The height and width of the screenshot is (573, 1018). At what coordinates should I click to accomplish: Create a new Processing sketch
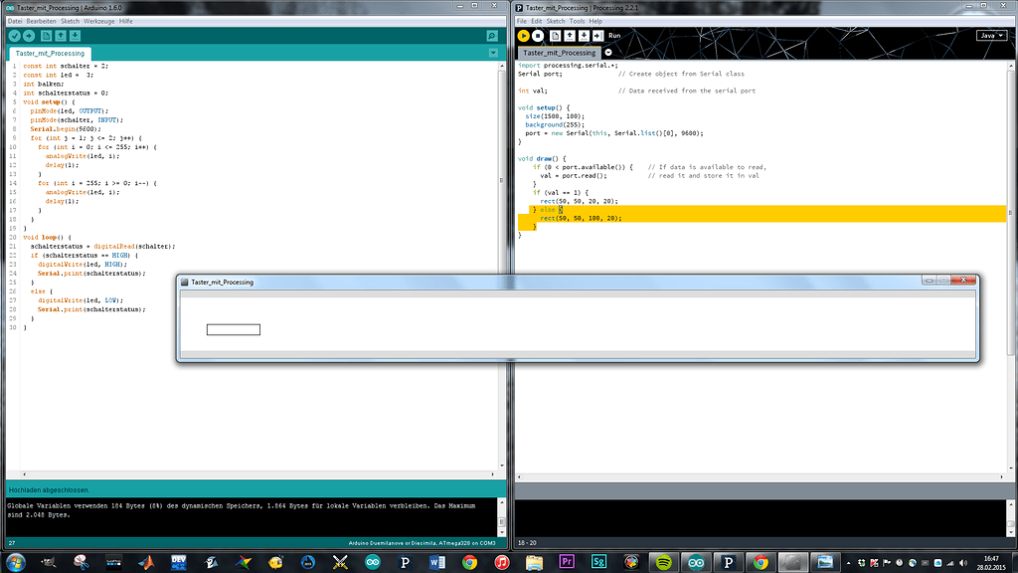555,36
